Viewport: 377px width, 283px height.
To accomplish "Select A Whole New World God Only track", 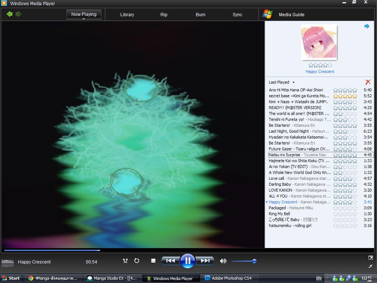I will coord(320,172).
